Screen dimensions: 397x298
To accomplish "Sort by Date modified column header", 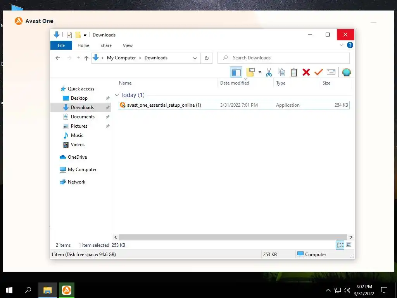I will pos(235,83).
